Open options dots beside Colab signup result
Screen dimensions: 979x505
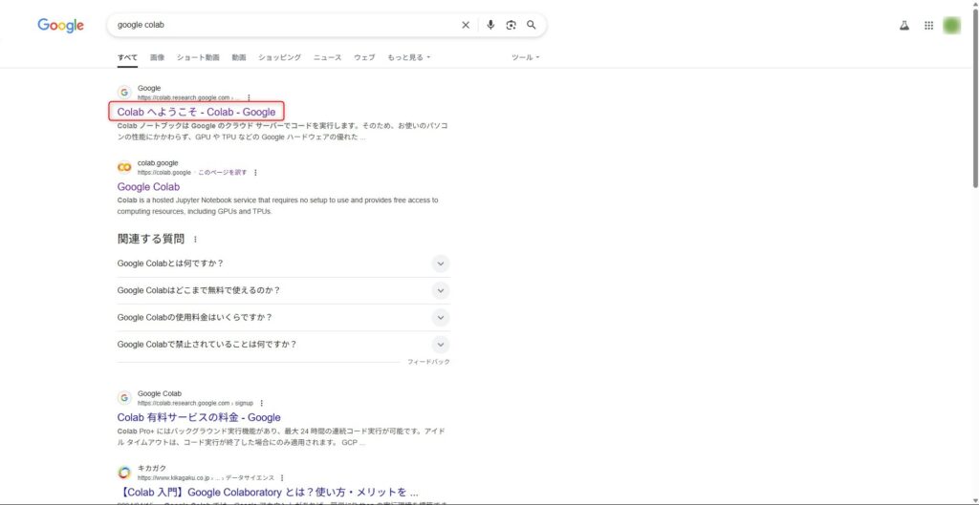(262, 404)
